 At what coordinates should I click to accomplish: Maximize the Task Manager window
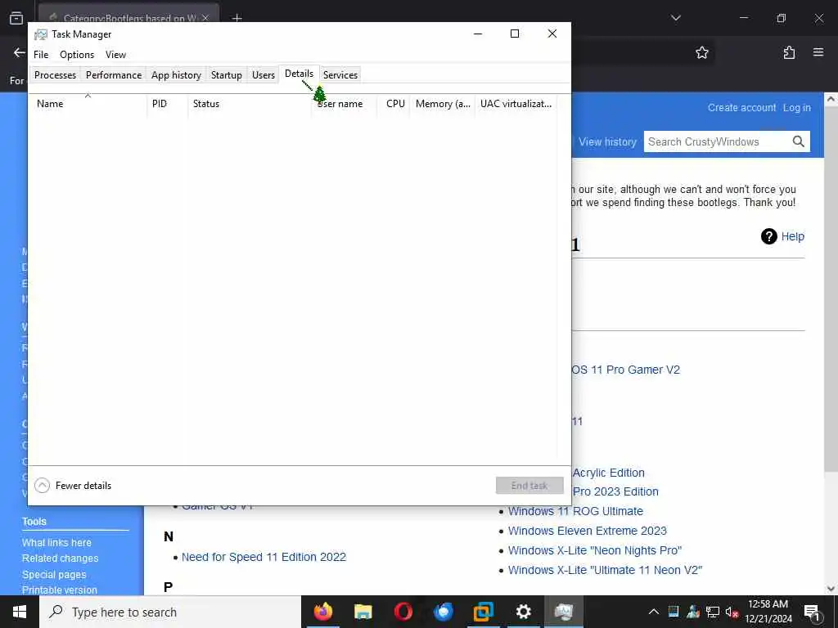[515, 34]
